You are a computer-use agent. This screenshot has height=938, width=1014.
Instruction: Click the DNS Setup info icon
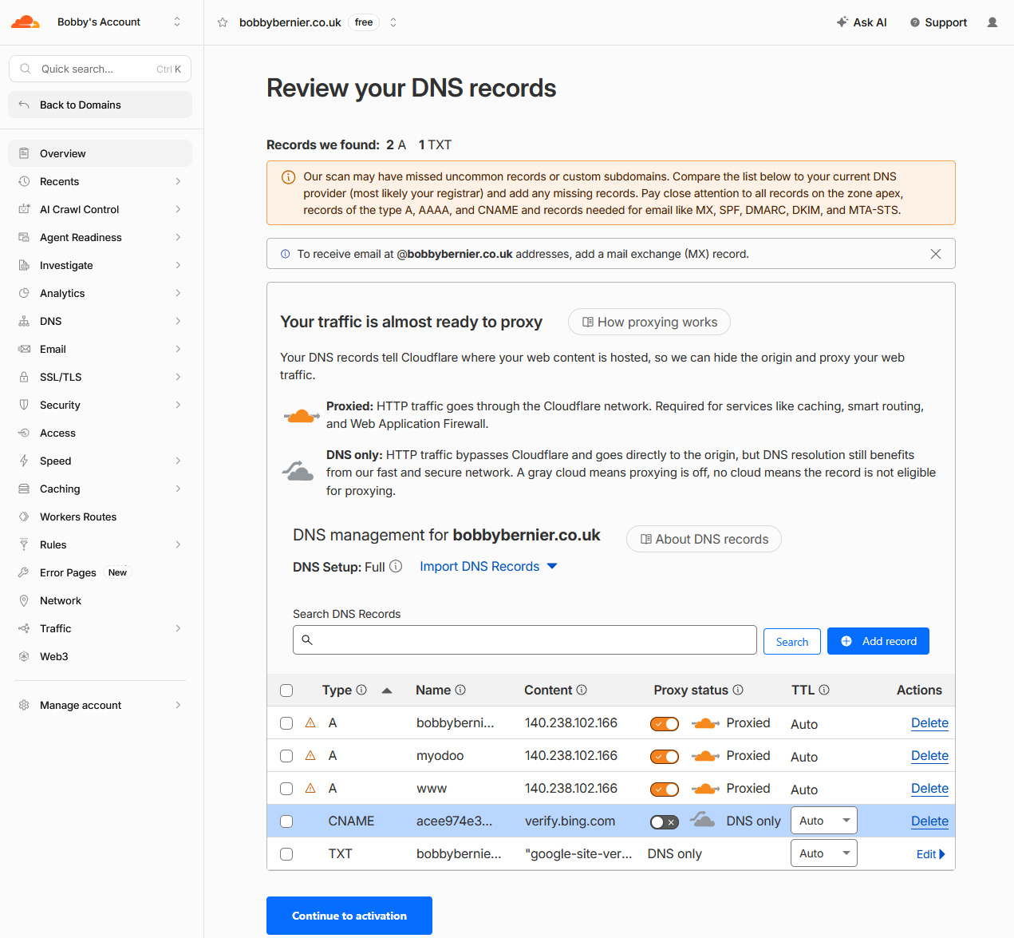click(x=396, y=566)
